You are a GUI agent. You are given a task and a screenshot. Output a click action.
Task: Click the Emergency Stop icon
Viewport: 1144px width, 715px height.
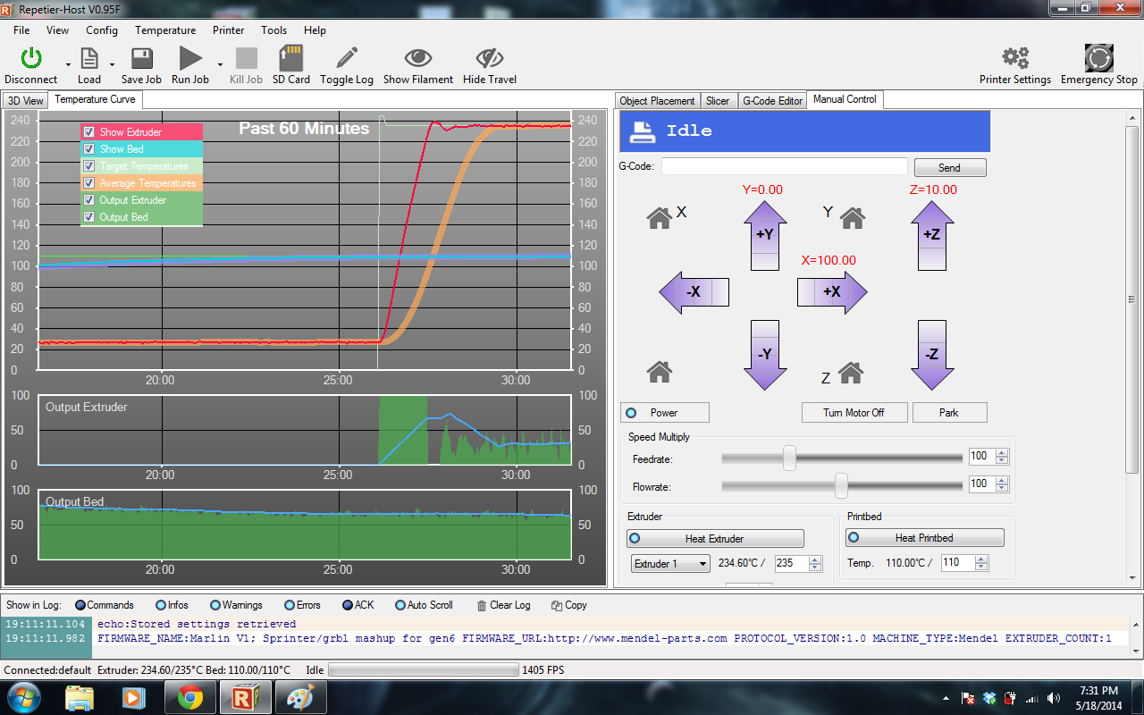pyautogui.click(x=1098, y=59)
